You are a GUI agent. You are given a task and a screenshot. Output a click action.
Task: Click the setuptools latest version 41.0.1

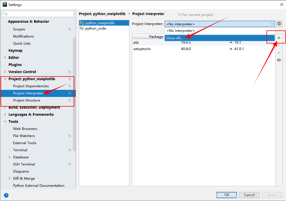coord(239,49)
